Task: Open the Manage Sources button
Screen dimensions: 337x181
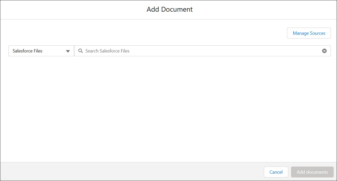Action: tap(309, 33)
